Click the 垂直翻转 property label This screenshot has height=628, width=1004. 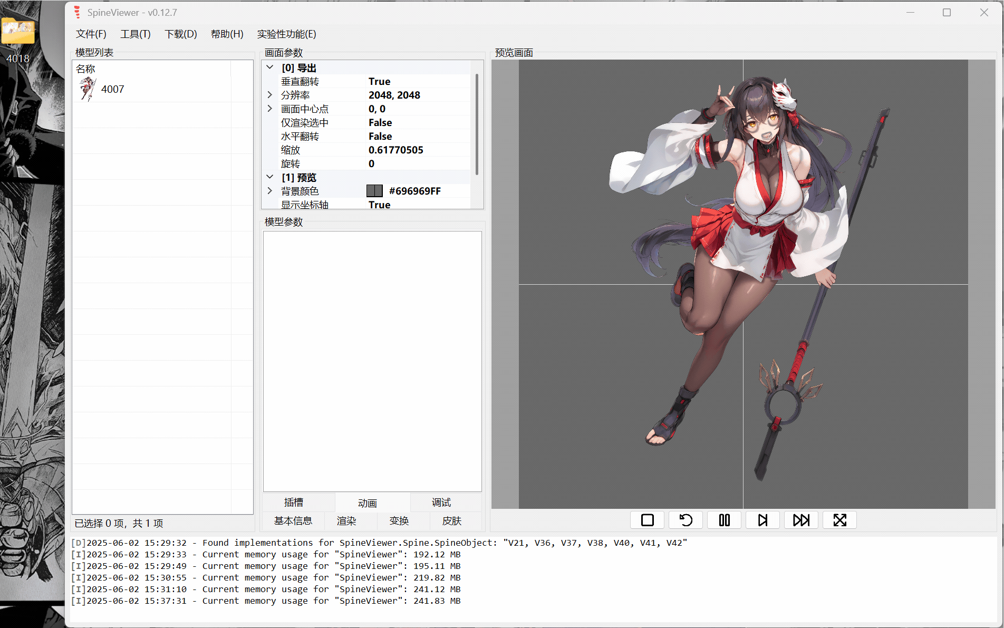pos(300,81)
